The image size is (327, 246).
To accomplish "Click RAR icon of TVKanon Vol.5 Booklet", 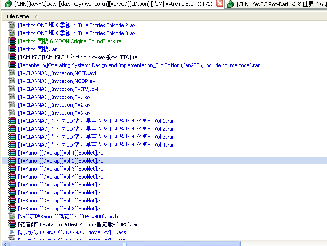I will [12, 185].
